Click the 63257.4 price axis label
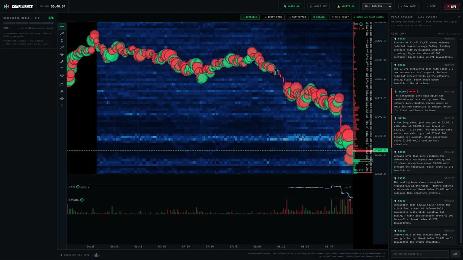The width and height of the screenshot is (463, 260). pos(380,79)
